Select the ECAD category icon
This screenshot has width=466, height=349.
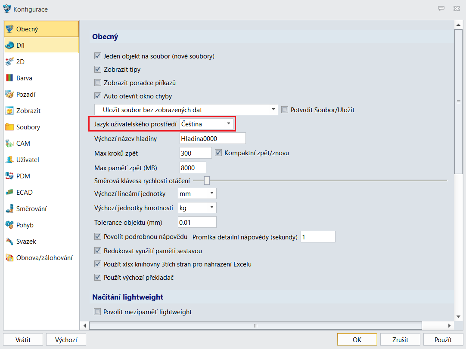9,193
